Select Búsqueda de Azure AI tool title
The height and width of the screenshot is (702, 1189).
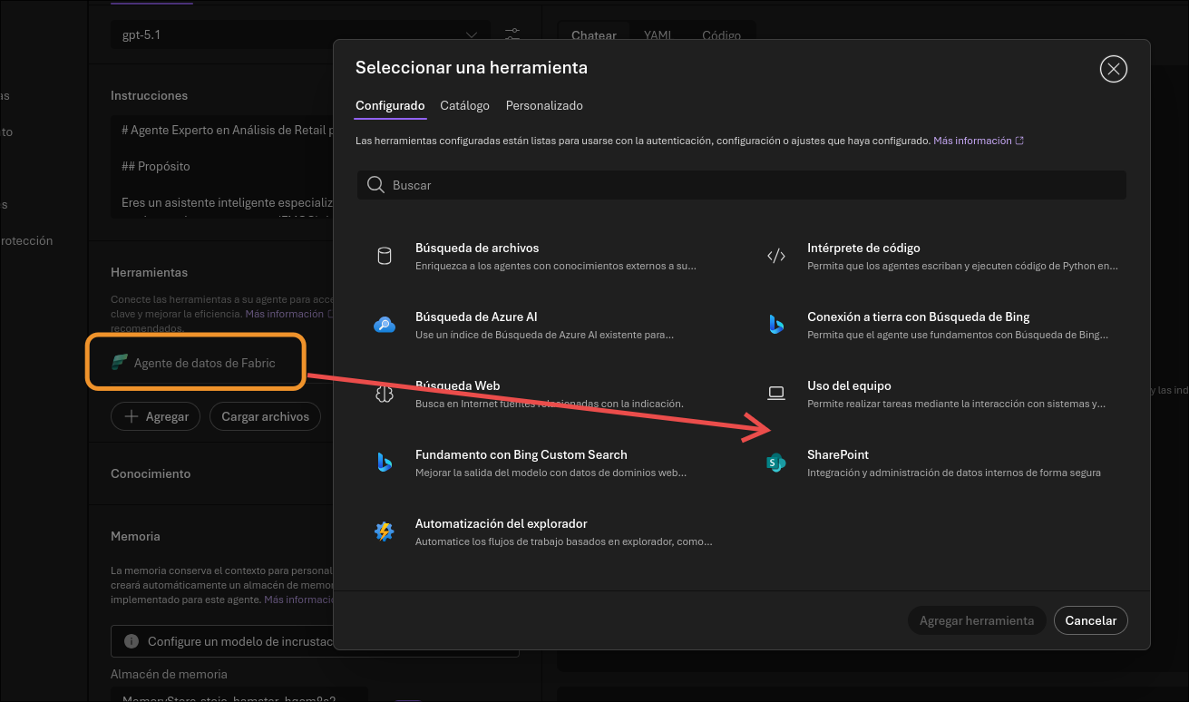click(476, 317)
